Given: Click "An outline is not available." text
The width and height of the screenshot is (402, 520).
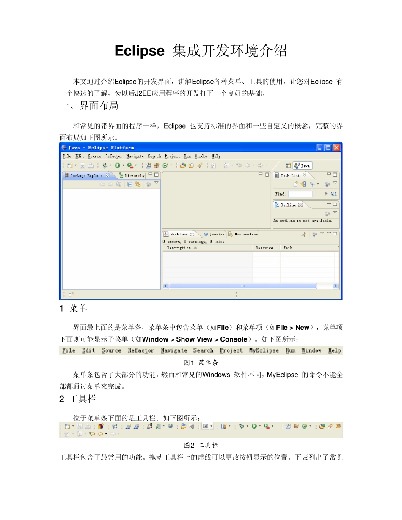Looking at the screenshot, I should [303, 220].
